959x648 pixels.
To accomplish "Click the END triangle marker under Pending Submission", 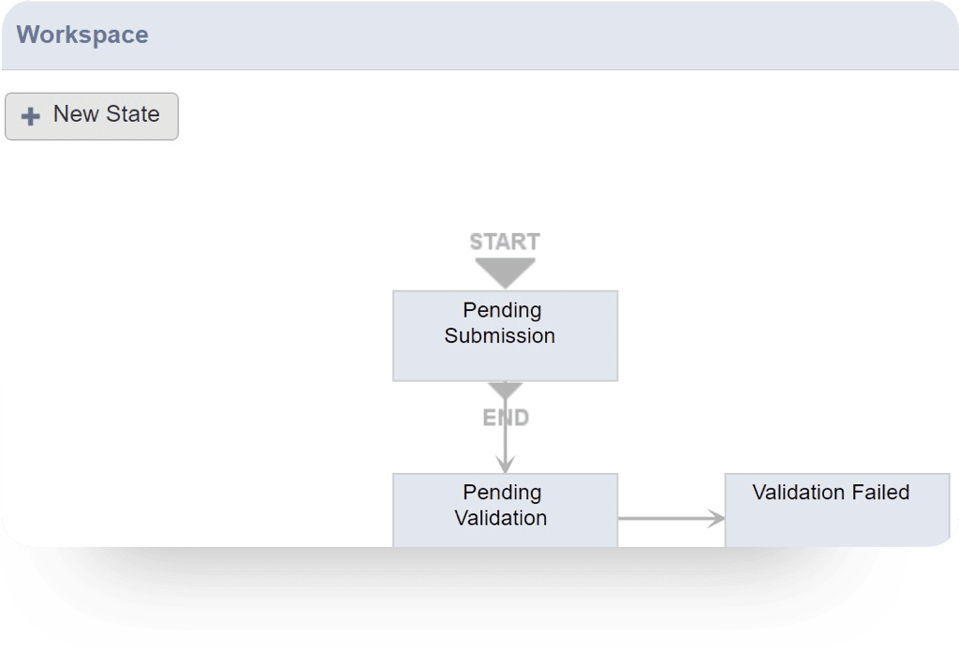I will tap(505, 388).
